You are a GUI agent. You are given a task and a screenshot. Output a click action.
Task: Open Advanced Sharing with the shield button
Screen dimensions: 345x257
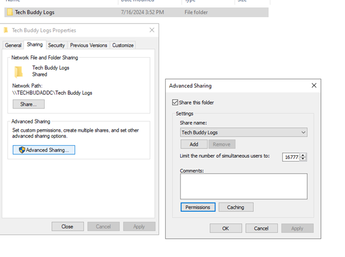coord(44,150)
